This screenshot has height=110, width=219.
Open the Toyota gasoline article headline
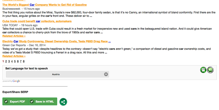point(45,5)
